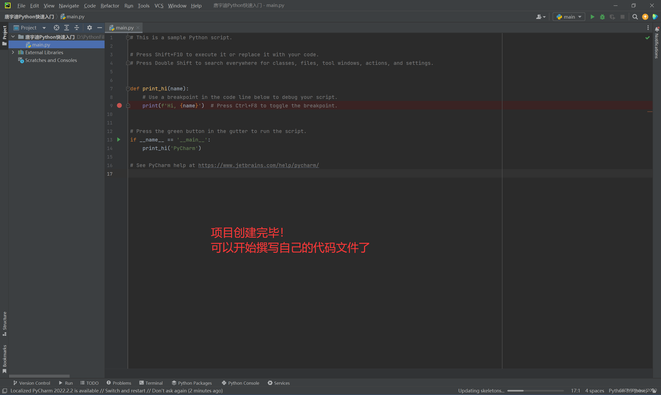Click the green run gutter arrow on line 13

pyautogui.click(x=119, y=139)
